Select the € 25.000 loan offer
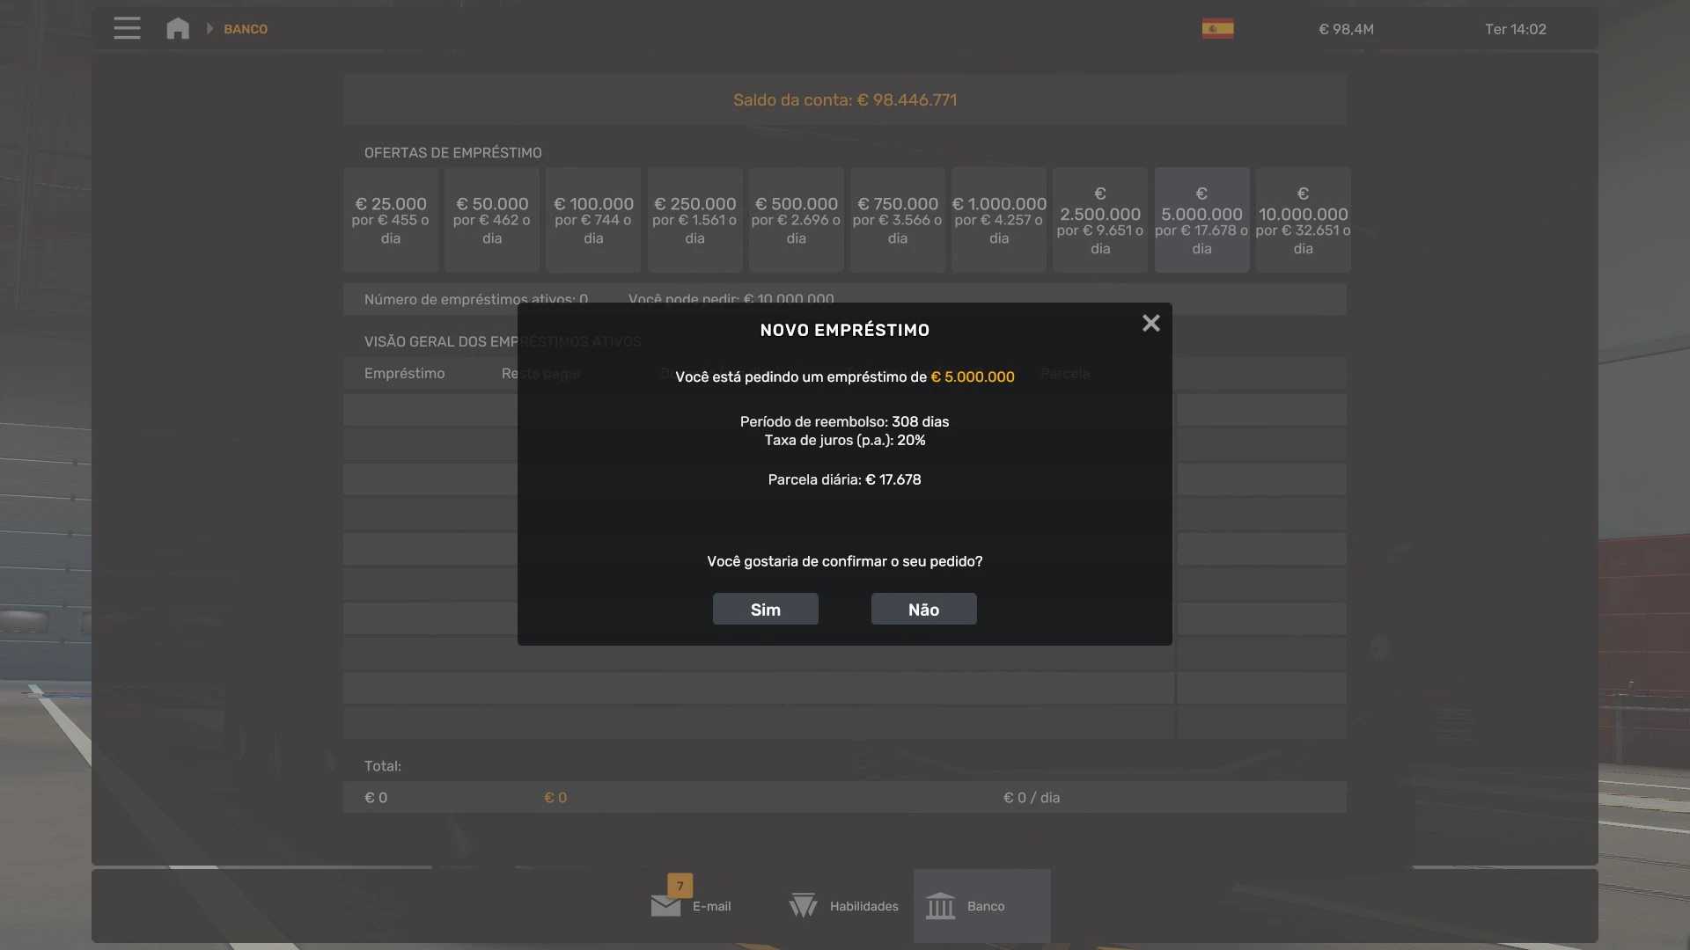This screenshot has width=1690, height=950. (391, 220)
